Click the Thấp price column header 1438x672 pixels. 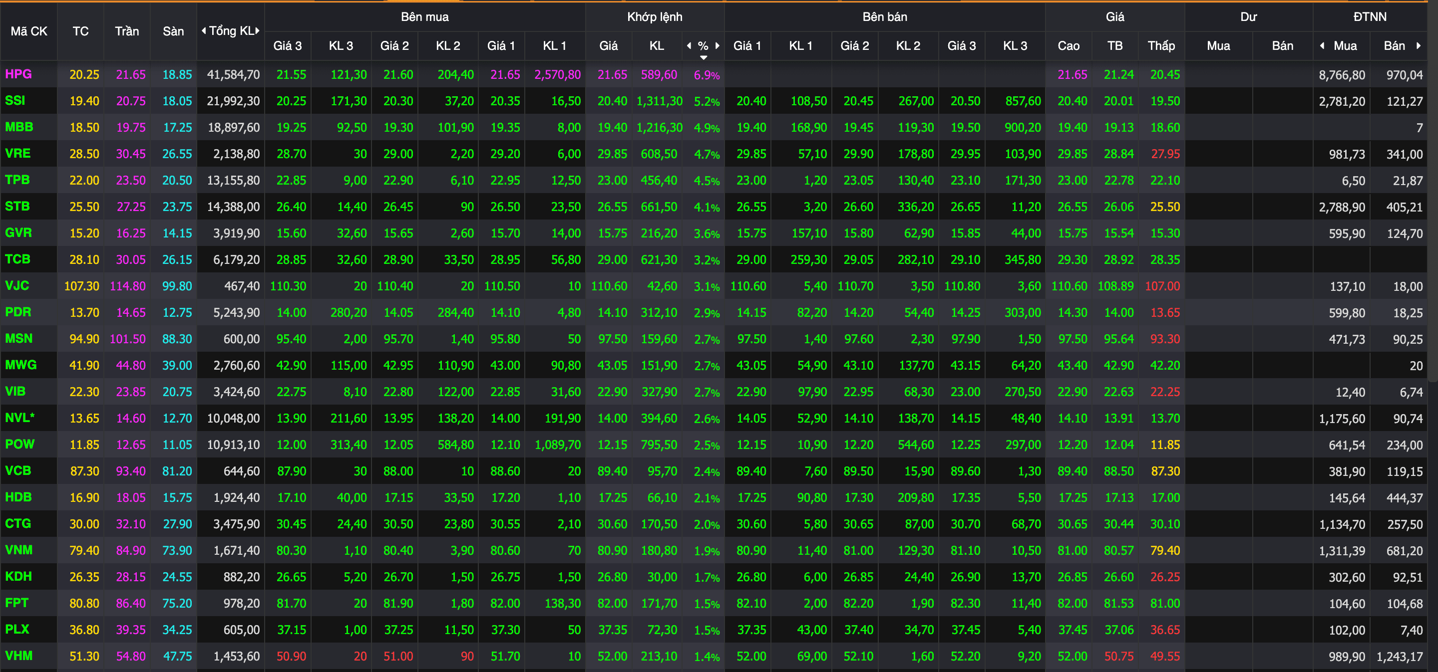point(1161,46)
